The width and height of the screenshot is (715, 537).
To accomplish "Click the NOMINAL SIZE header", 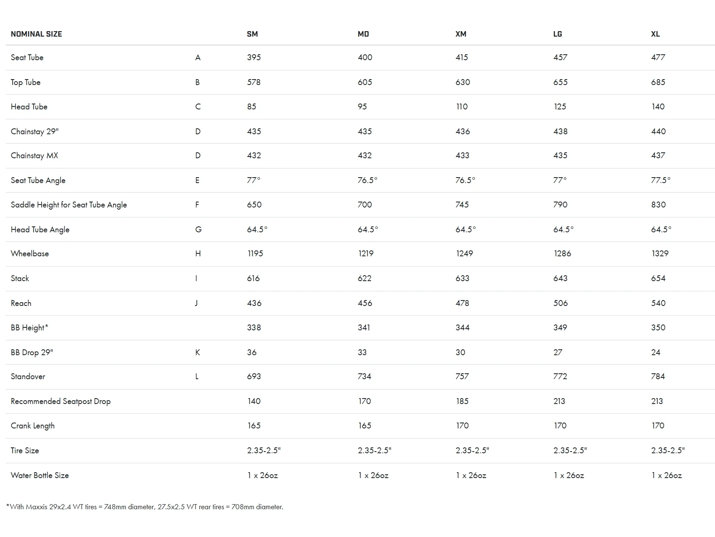I will click(x=36, y=34).
